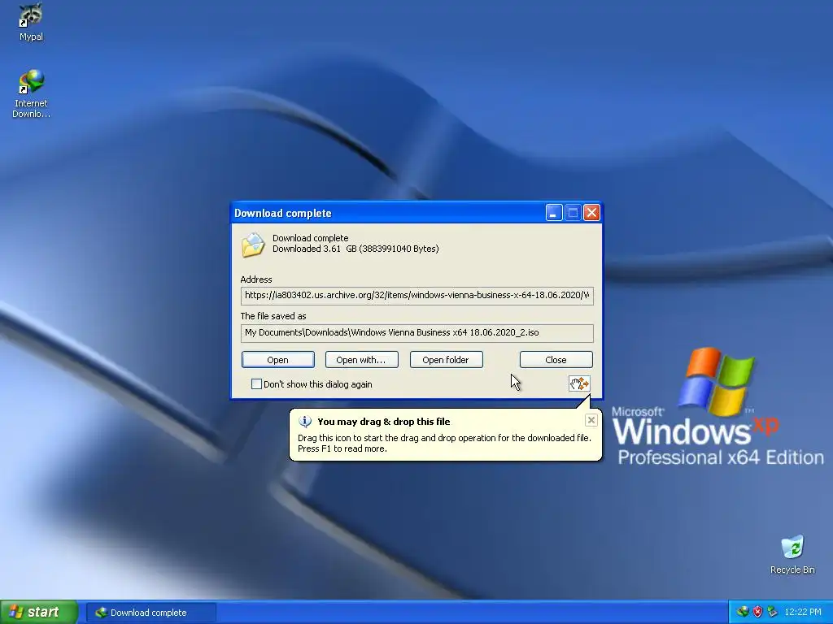Click the Safely Remove Hardware tray icon
This screenshot has width=833, height=624.
coord(772,612)
